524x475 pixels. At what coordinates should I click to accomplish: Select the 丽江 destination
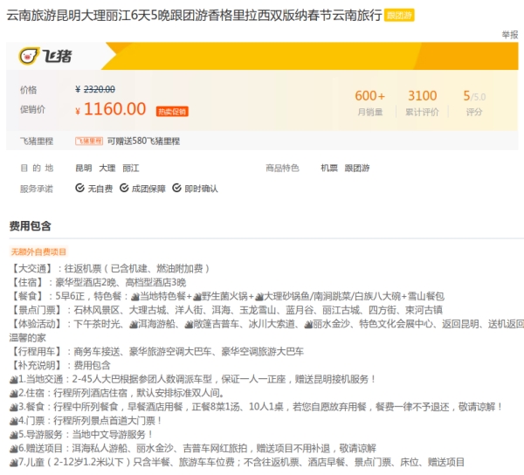pos(130,168)
